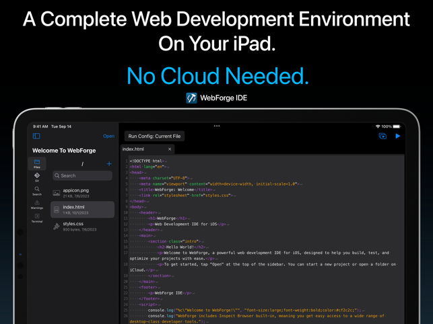
Task: Tap the Wi-Fi status icon
Action: click(x=378, y=126)
